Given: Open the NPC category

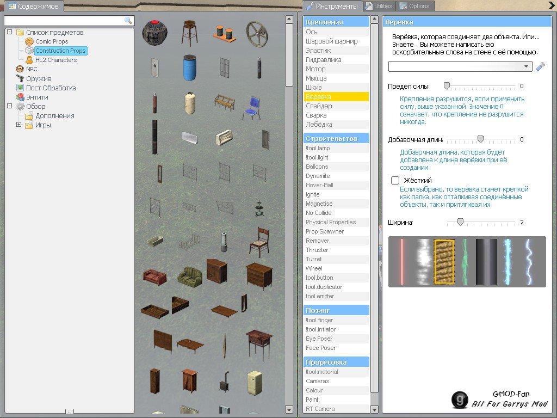Looking at the screenshot, I should pos(32,69).
